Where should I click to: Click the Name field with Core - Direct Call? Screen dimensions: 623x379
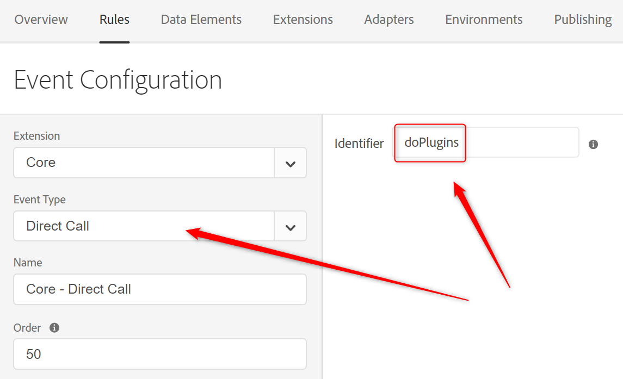tap(160, 289)
